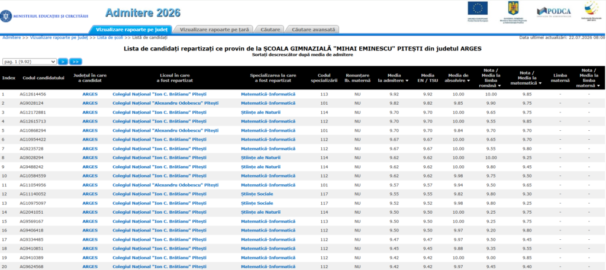Click absolvire grade 9.88 for AG9410851
Viewport: 606px width, 270px height.
(x=458, y=248)
